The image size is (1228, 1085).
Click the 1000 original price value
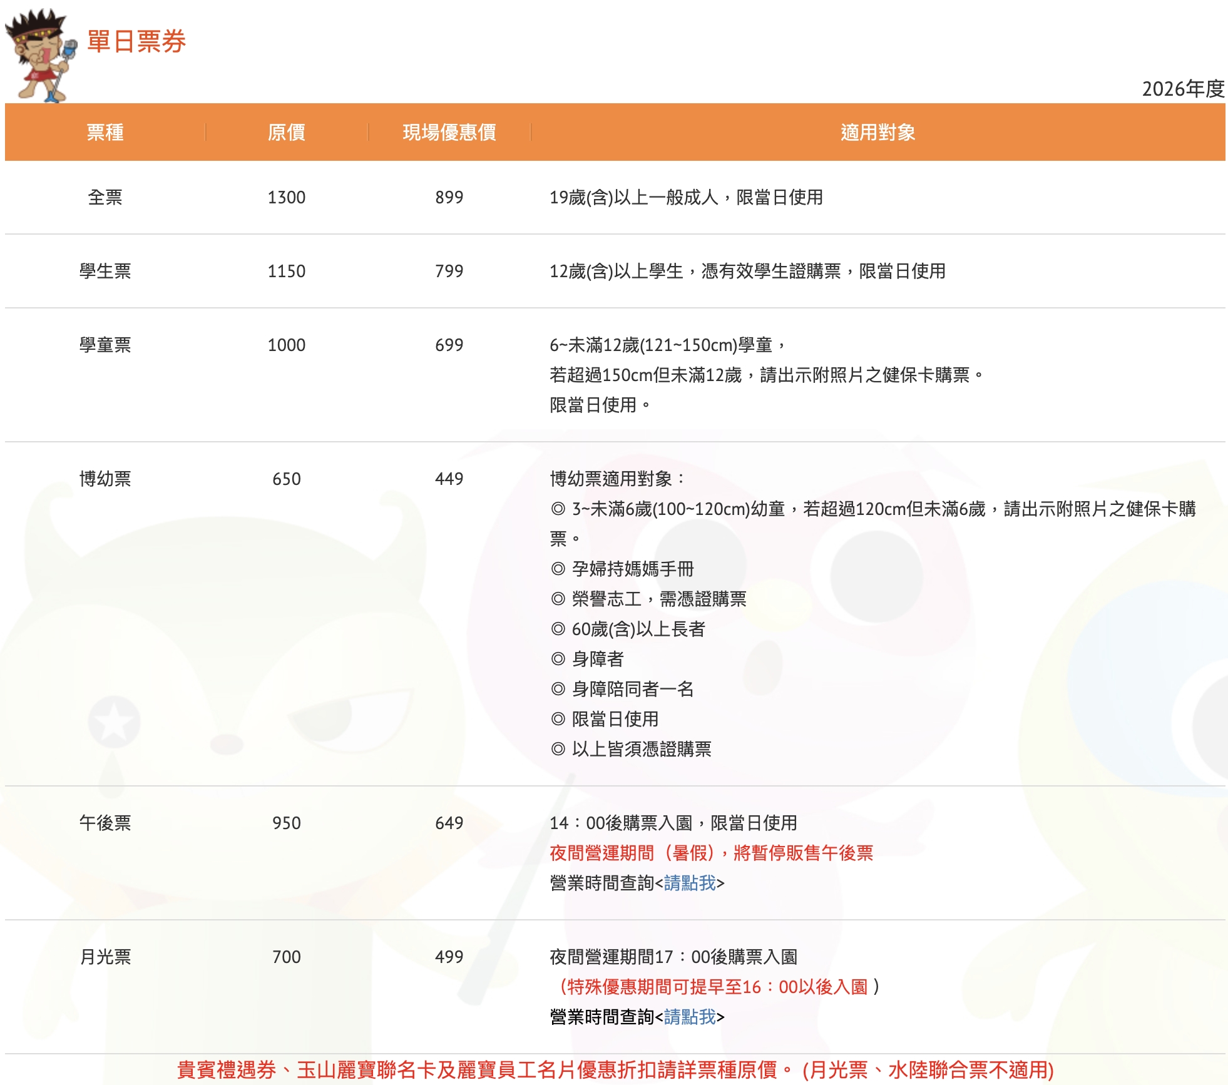click(287, 345)
